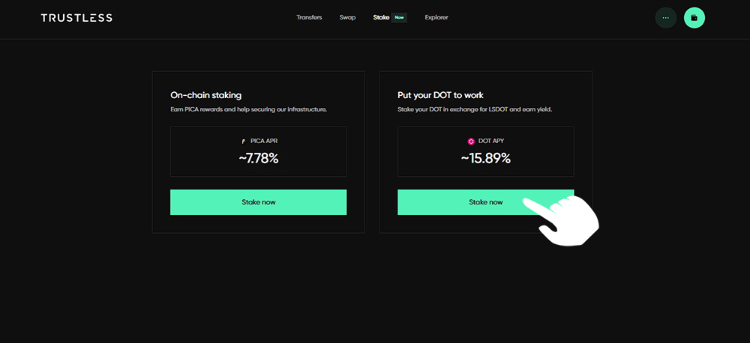Go to the Swap tab

tap(347, 18)
